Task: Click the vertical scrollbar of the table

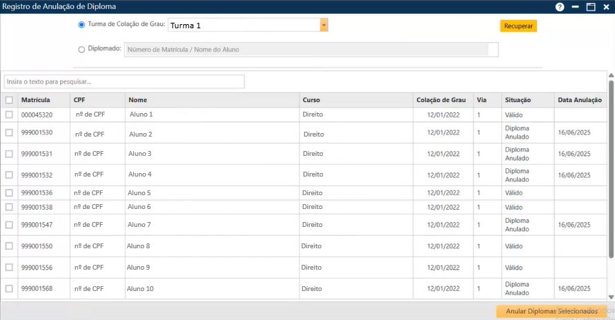Action: (611, 186)
